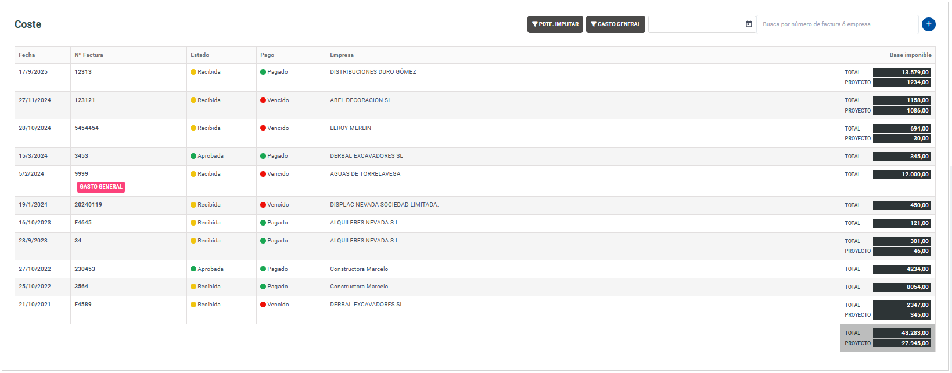This screenshot has height=373, width=952.
Task: Click red Vencido dot for invoice 123121
Action: (x=263, y=100)
